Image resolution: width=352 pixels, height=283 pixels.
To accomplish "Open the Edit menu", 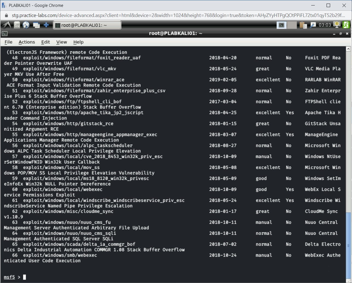I will click(45, 42).
